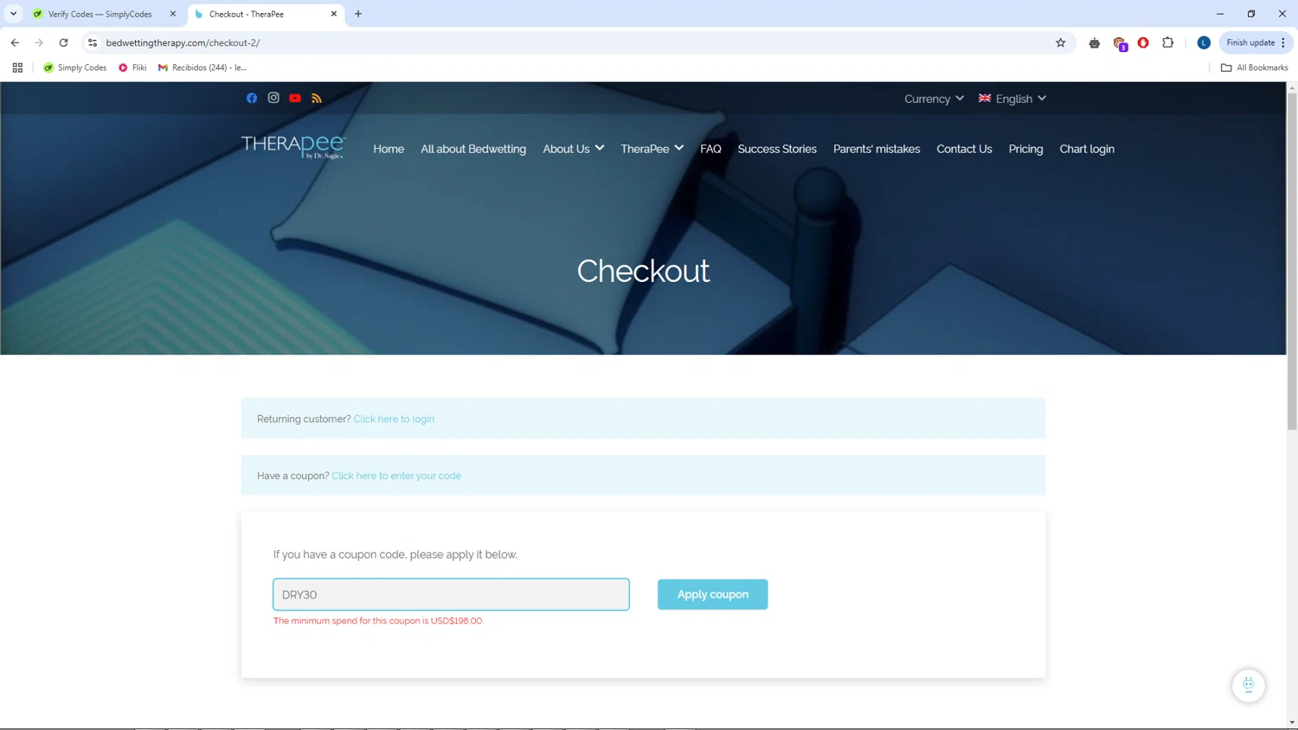Screen dimensions: 1298x730
Task: Click the address bar URL
Action: 183,42
